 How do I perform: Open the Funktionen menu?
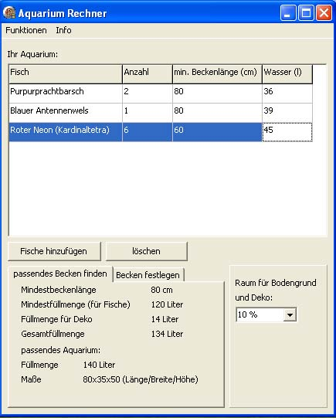pyautogui.click(x=26, y=30)
